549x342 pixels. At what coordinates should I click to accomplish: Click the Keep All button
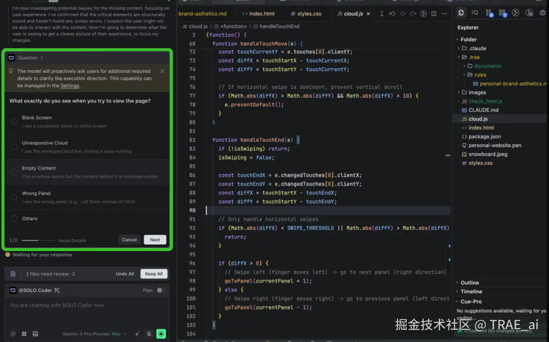coord(154,274)
